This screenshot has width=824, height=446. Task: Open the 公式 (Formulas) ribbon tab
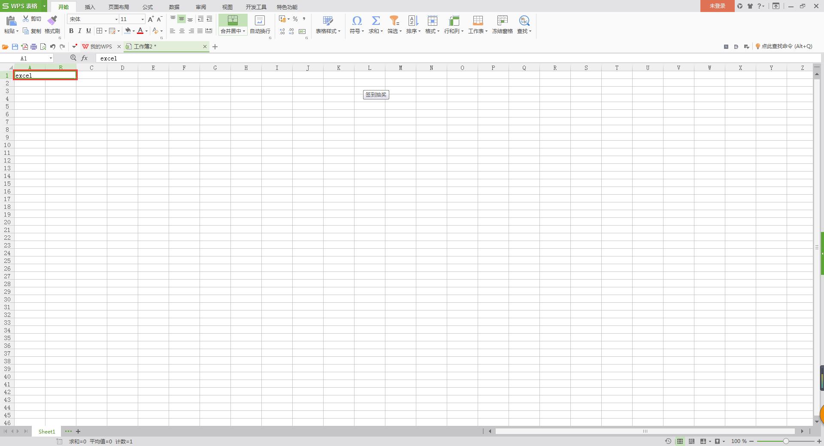148,7
